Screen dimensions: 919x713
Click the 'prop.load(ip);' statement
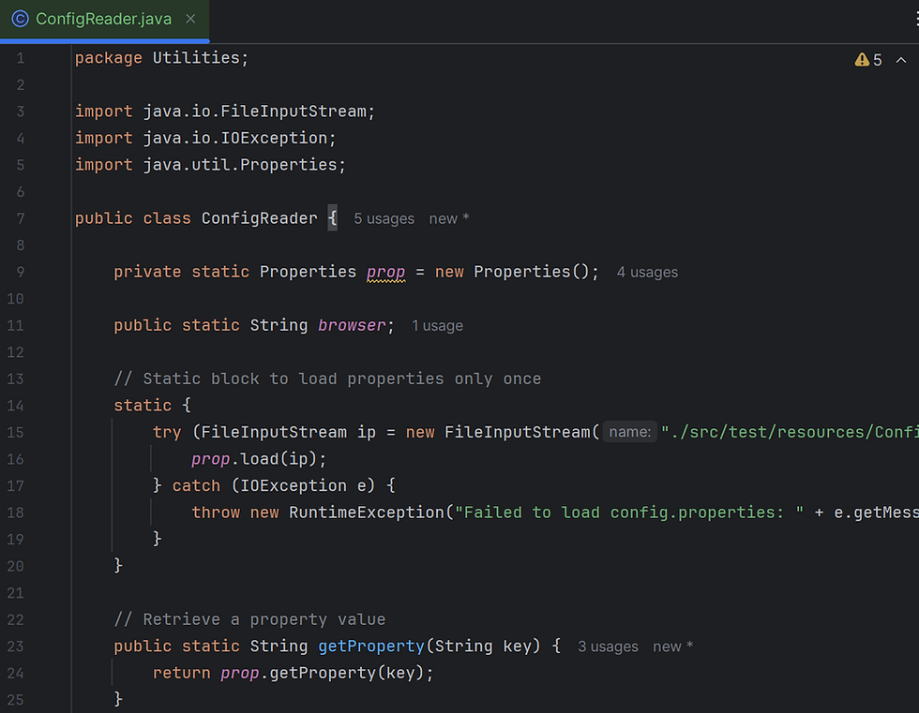259,459
